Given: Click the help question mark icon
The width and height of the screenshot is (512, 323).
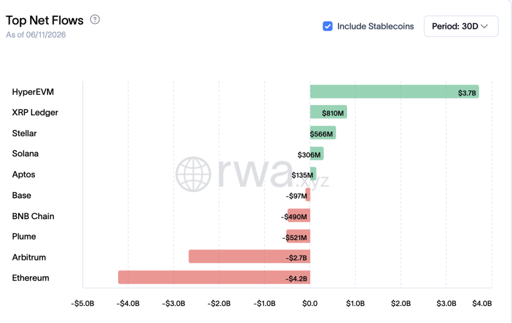Looking at the screenshot, I should click(x=95, y=19).
